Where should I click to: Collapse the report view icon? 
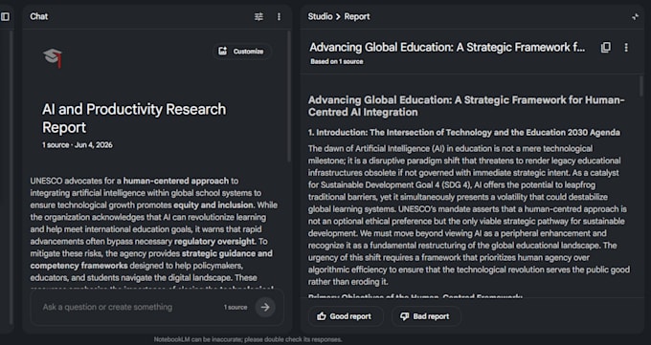636,16
